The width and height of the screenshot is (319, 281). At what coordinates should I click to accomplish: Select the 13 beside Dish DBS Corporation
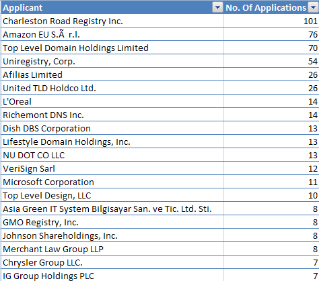(x=271, y=128)
